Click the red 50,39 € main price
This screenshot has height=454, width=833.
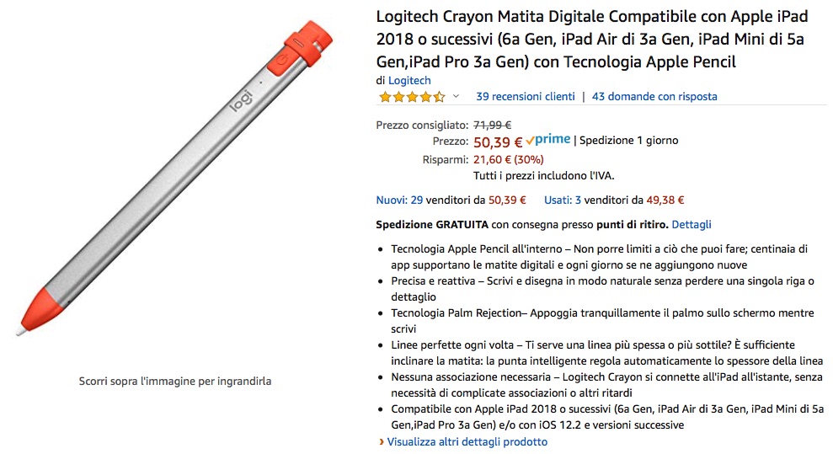[498, 142]
